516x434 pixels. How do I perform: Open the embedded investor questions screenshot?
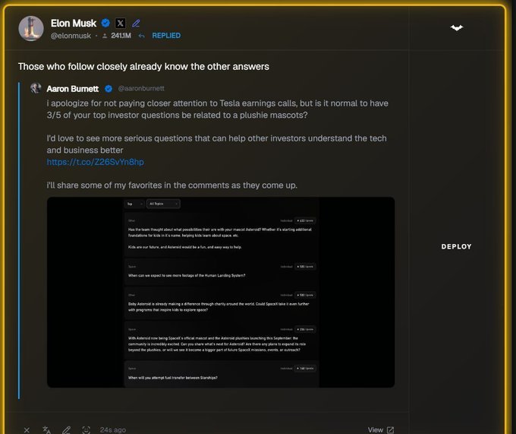pos(221,293)
